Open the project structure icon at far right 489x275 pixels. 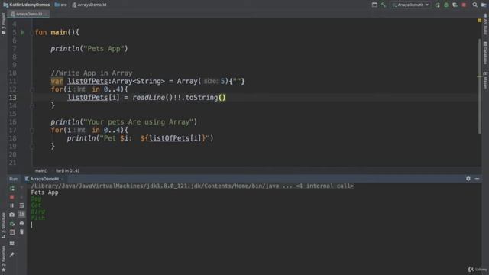click(x=484, y=5)
